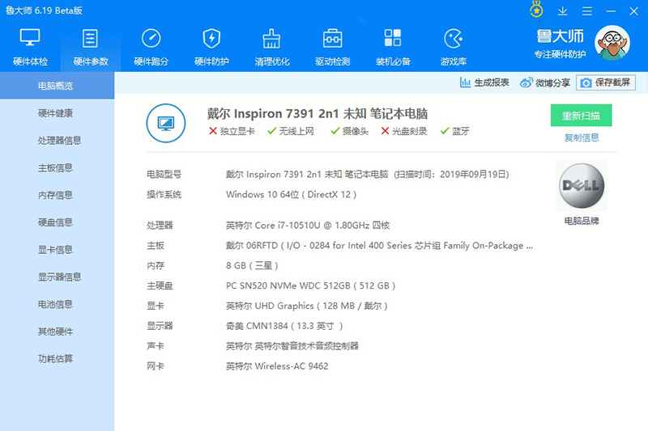This screenshot has width=648, height=431.
Task: Open 硬件跑分 benchmark gauge icon
Action: click(151, 38)
